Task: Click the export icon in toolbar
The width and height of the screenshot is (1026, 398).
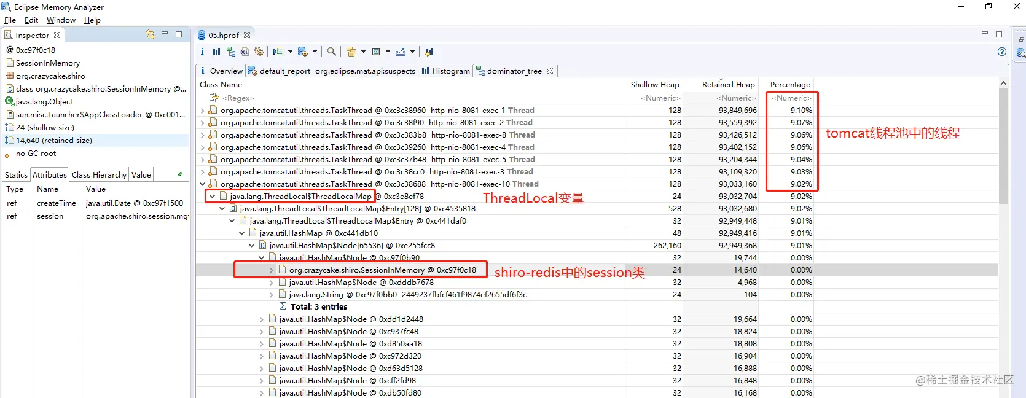Action: [x=401, y=52]
